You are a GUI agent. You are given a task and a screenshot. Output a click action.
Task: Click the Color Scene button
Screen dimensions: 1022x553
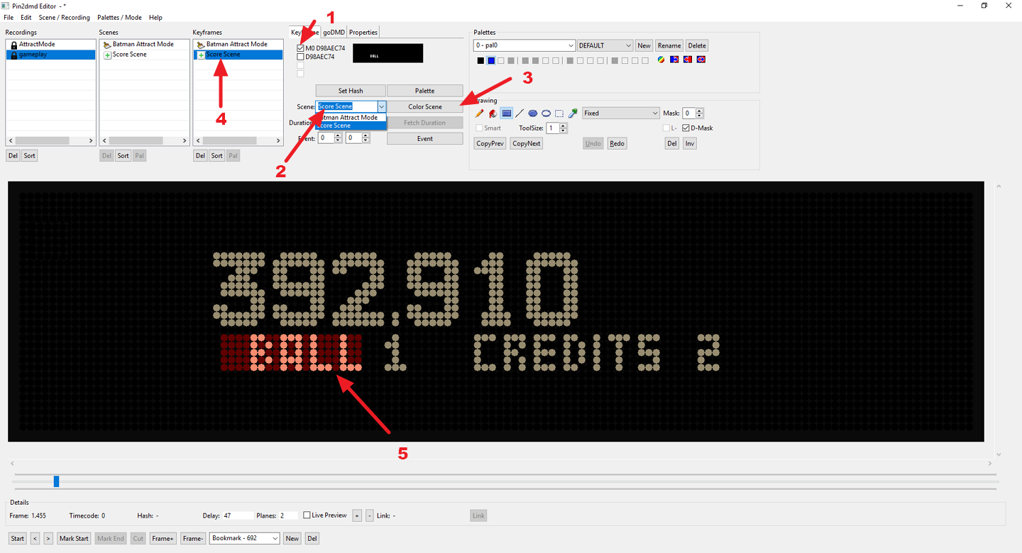coord(425,106)
